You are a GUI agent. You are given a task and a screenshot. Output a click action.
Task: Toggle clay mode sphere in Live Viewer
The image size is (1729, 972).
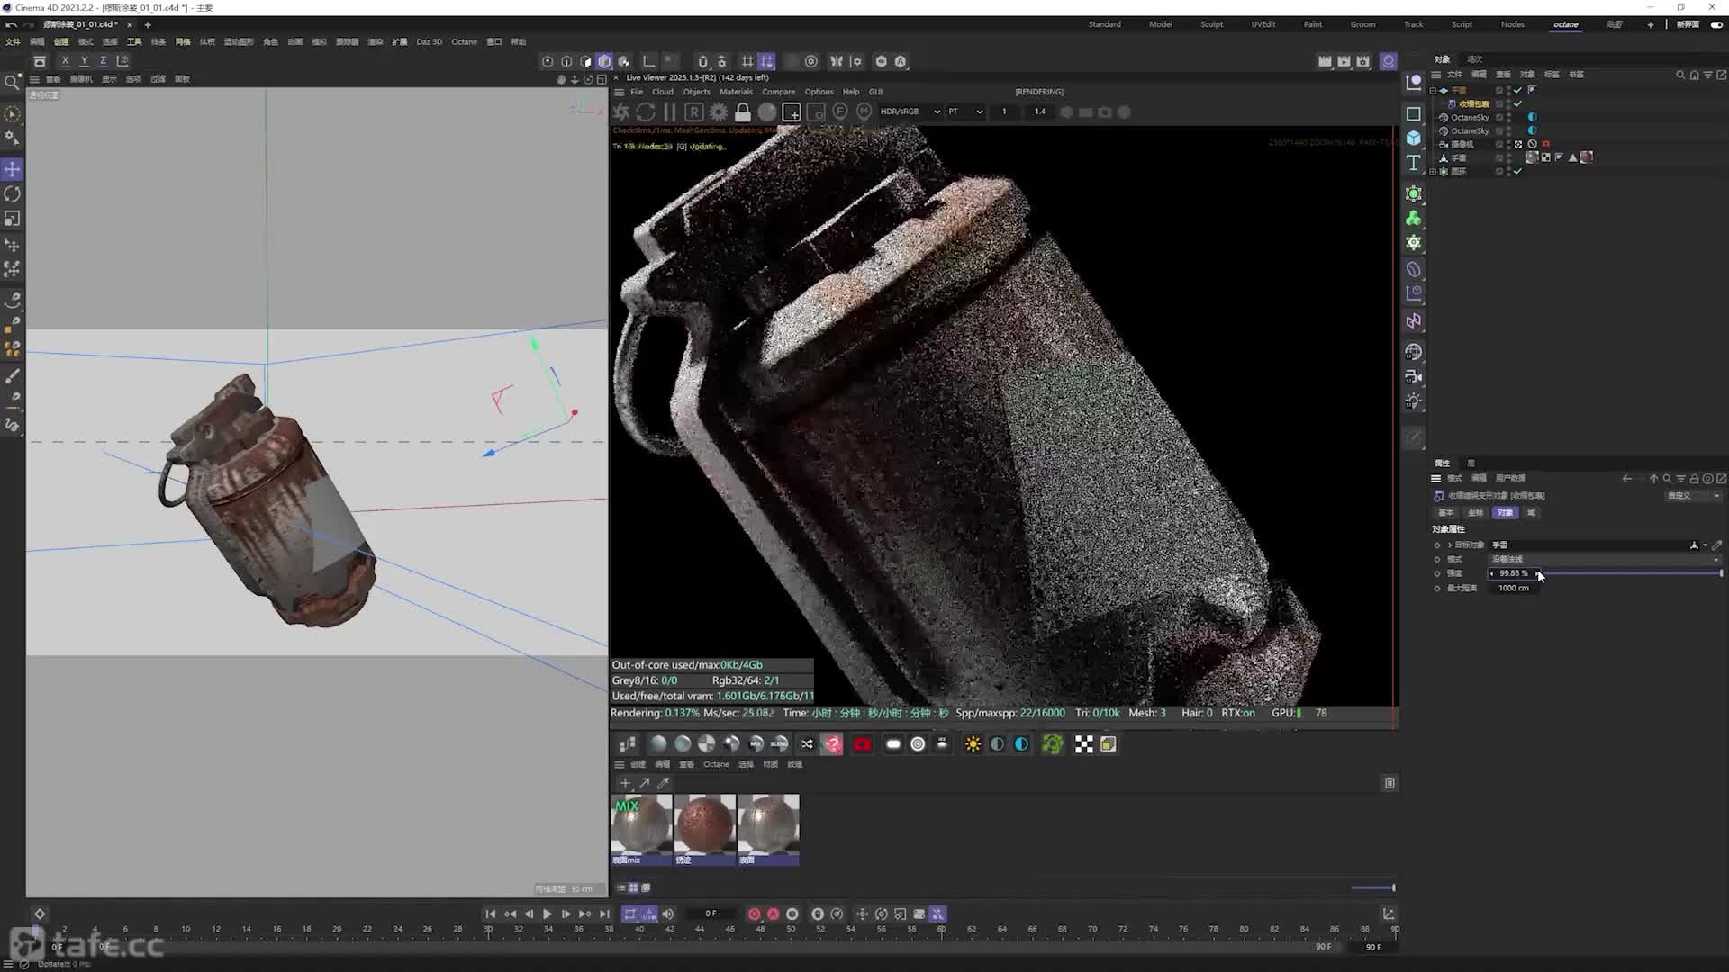point(767,112)
